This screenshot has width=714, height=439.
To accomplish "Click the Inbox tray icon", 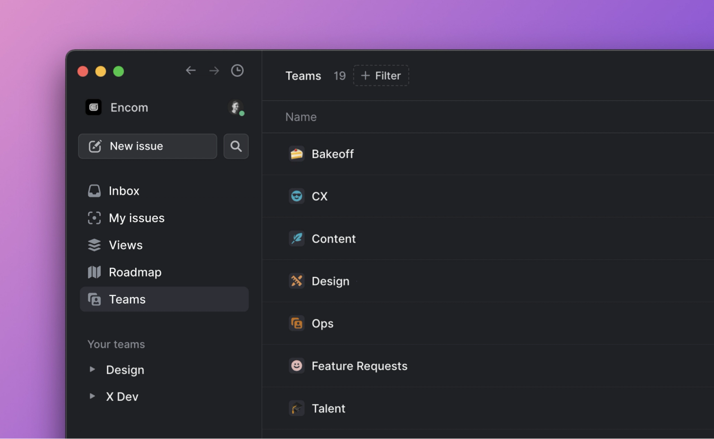I will [94, 191].
